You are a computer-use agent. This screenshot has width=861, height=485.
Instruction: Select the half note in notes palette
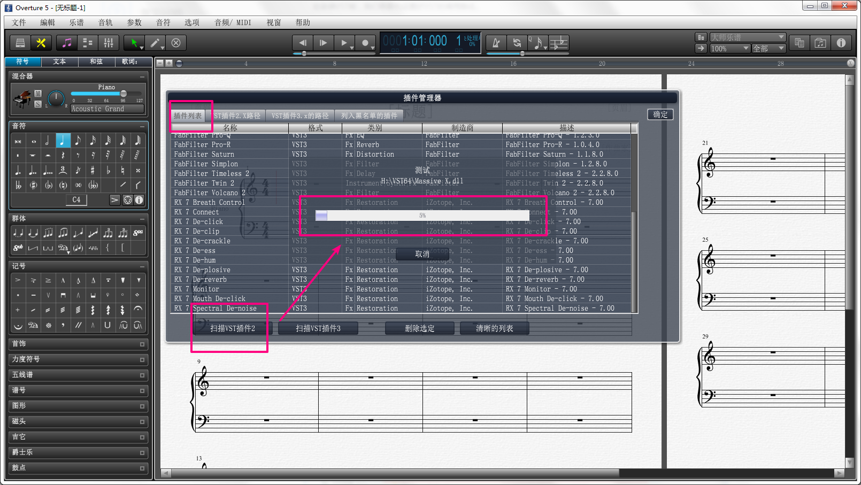click(48, 141)
